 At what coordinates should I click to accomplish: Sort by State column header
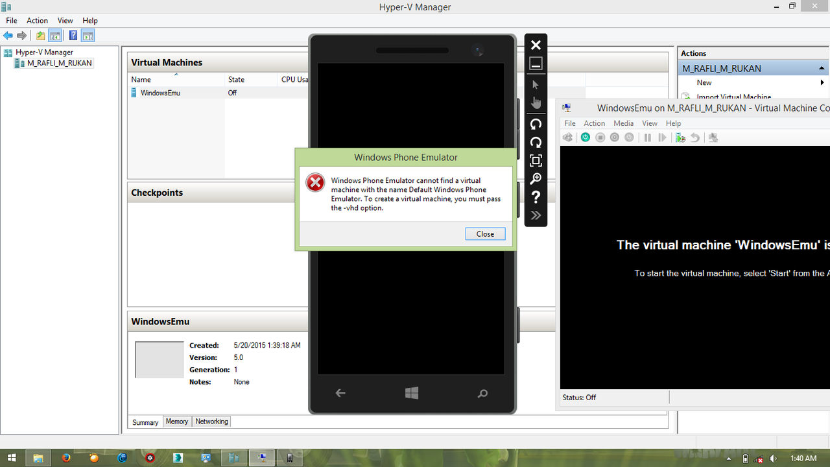point(250,79)
